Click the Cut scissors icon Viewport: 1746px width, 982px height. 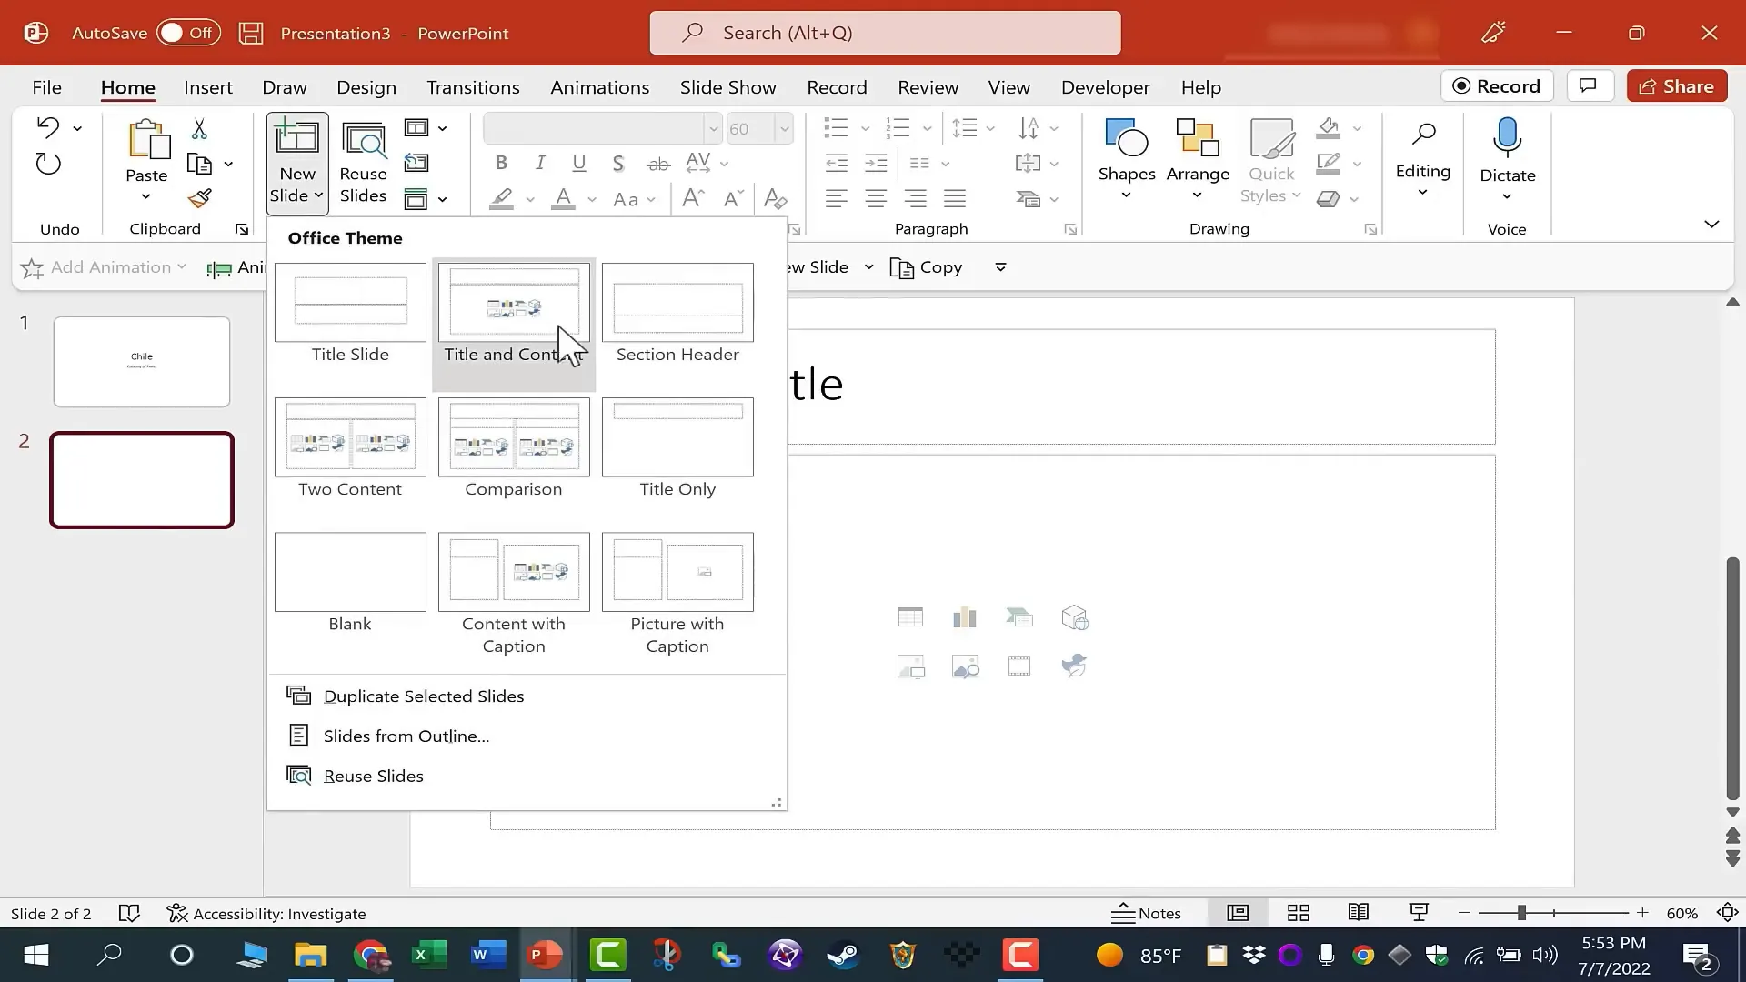[199, 128]
